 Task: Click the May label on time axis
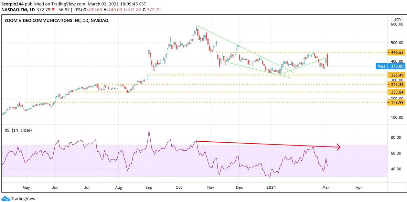click(x=27, y=187)
